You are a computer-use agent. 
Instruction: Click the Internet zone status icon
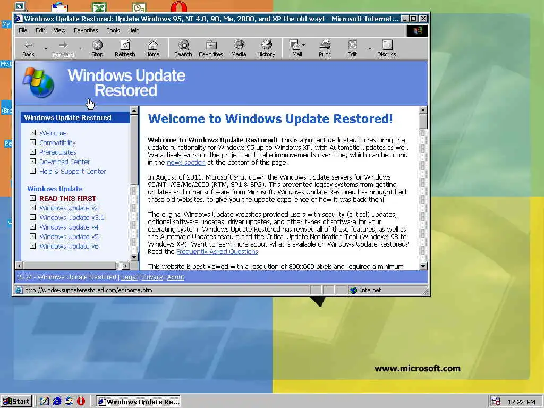tap(353, 291)
